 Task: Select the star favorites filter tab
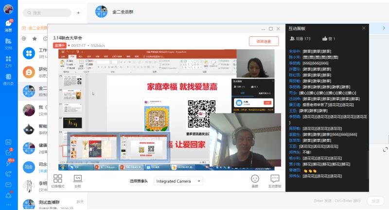pyautogui.click(x=35, y=38)
